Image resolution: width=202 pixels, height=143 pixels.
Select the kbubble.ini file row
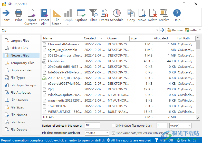[119, 61]
